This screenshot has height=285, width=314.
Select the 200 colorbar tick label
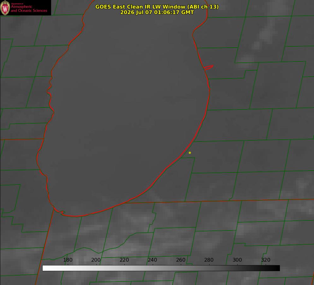[96, 260]
